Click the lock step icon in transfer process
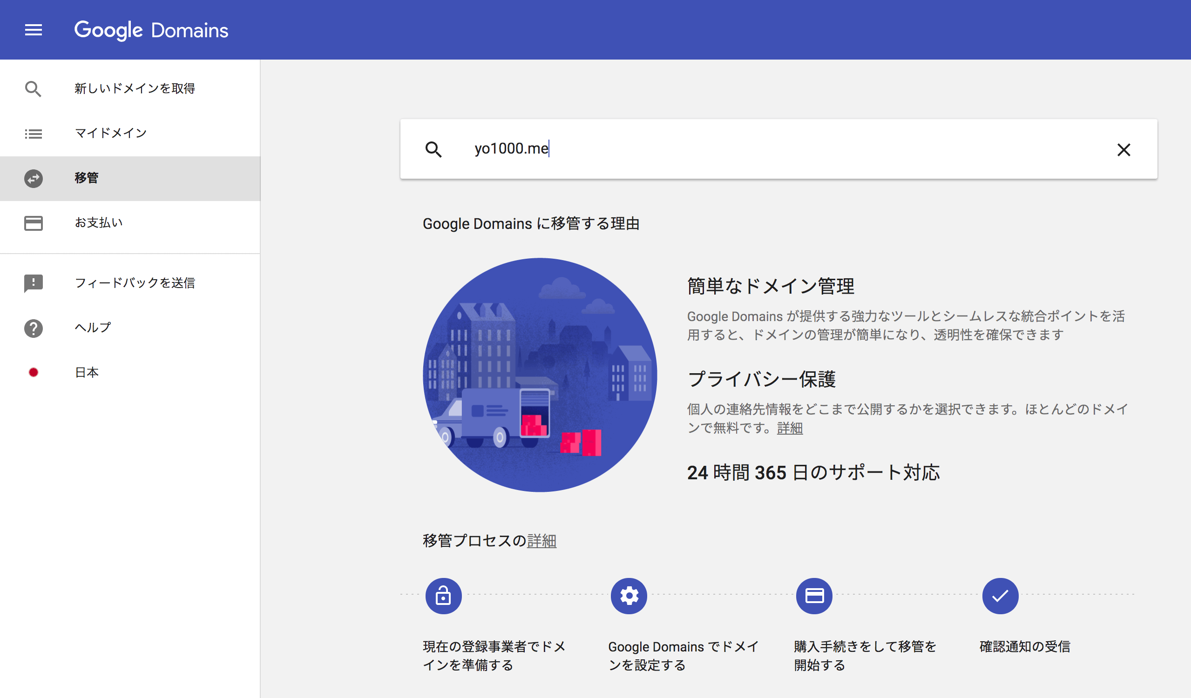 [x=443, y=596]
